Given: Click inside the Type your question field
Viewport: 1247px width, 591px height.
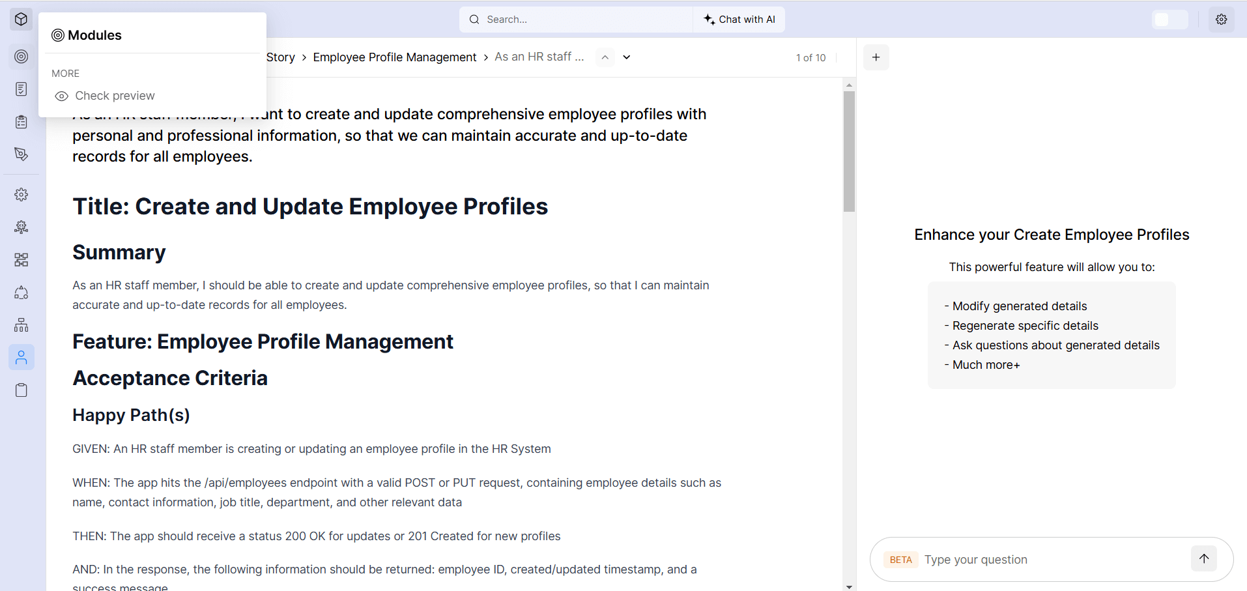Looking at the screenshot, I should click(1042, 559).
